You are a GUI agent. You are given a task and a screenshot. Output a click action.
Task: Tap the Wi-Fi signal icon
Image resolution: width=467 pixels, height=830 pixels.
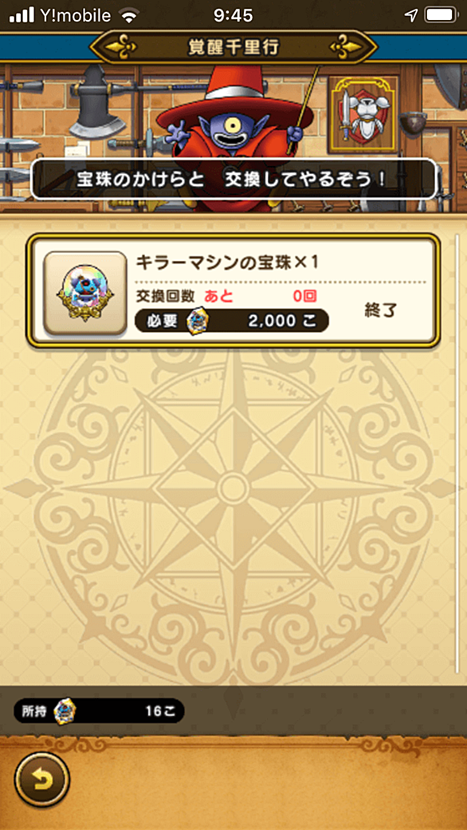[x=129, y=16]
